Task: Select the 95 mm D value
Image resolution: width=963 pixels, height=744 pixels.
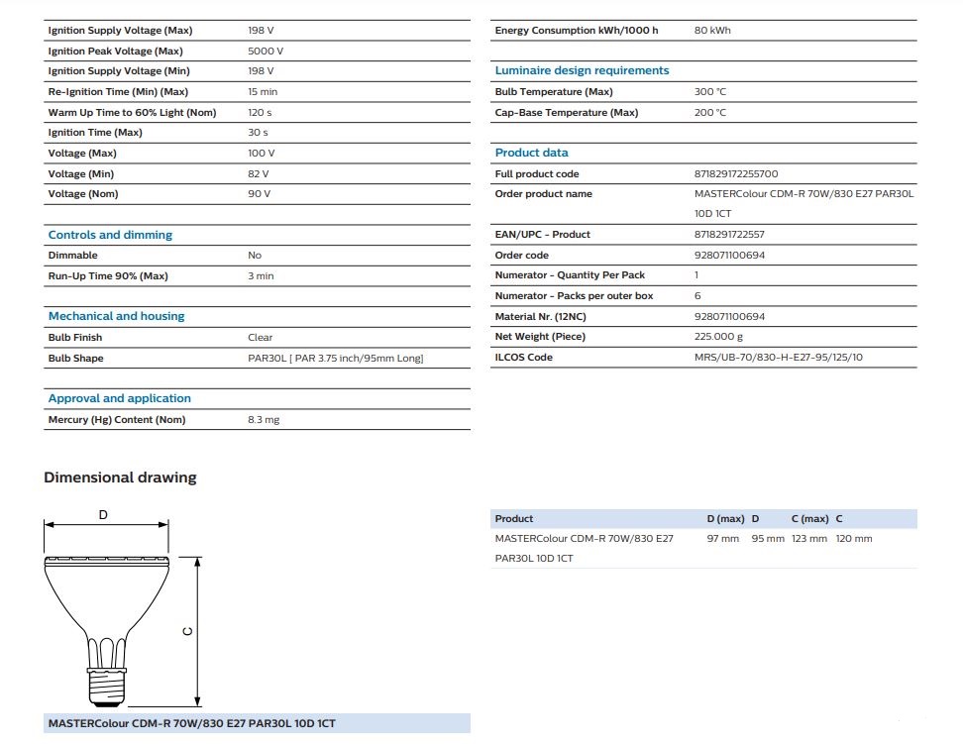Action: point(768,538)
